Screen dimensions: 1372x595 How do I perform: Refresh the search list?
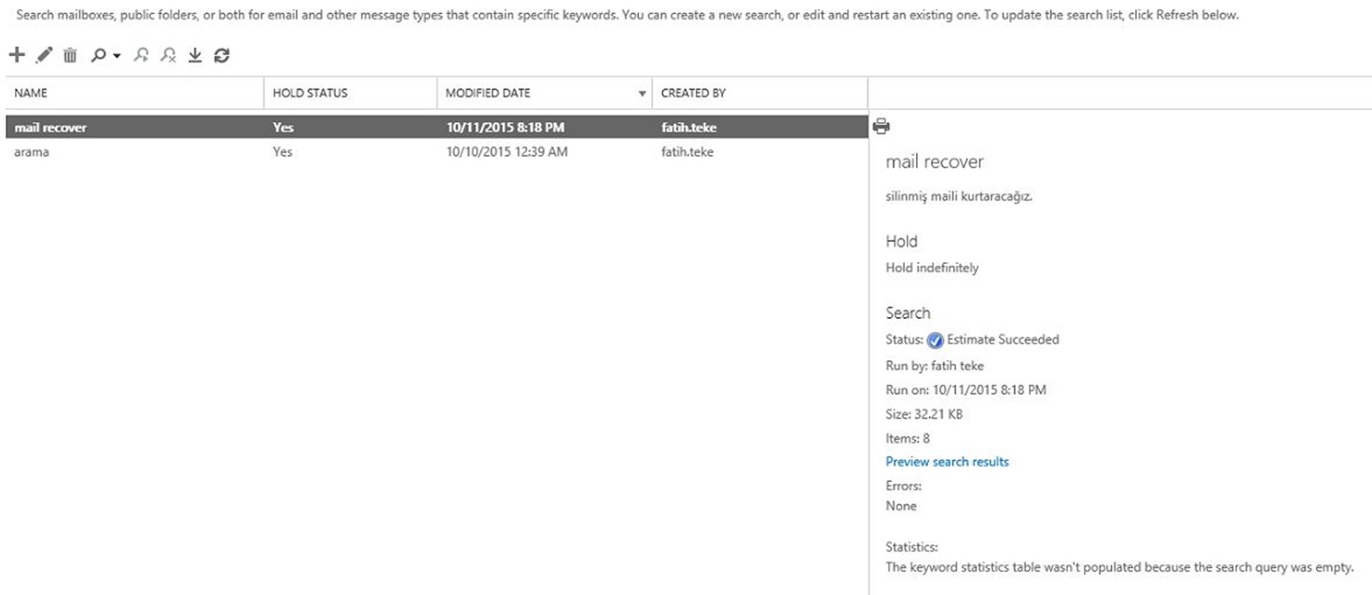(x=222, y=56)
